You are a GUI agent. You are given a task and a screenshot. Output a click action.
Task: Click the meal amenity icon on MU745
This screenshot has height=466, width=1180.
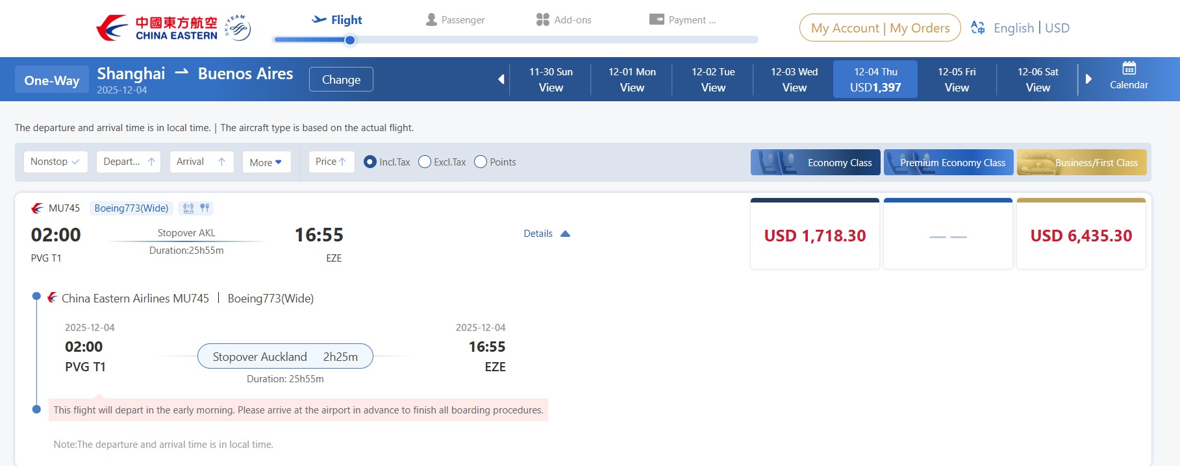tap(205, 208)
